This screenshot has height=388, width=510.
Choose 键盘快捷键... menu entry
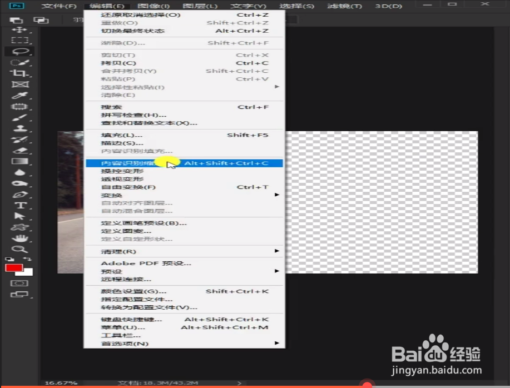(x=185, y=320)
